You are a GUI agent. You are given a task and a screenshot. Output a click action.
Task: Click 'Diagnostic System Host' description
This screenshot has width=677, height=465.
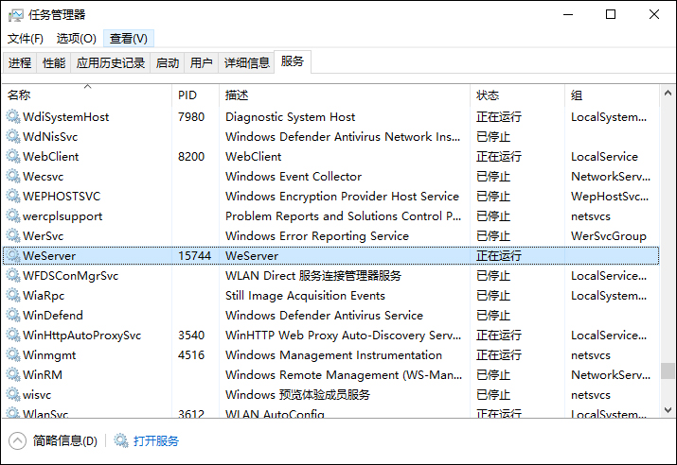coord(290,117)
